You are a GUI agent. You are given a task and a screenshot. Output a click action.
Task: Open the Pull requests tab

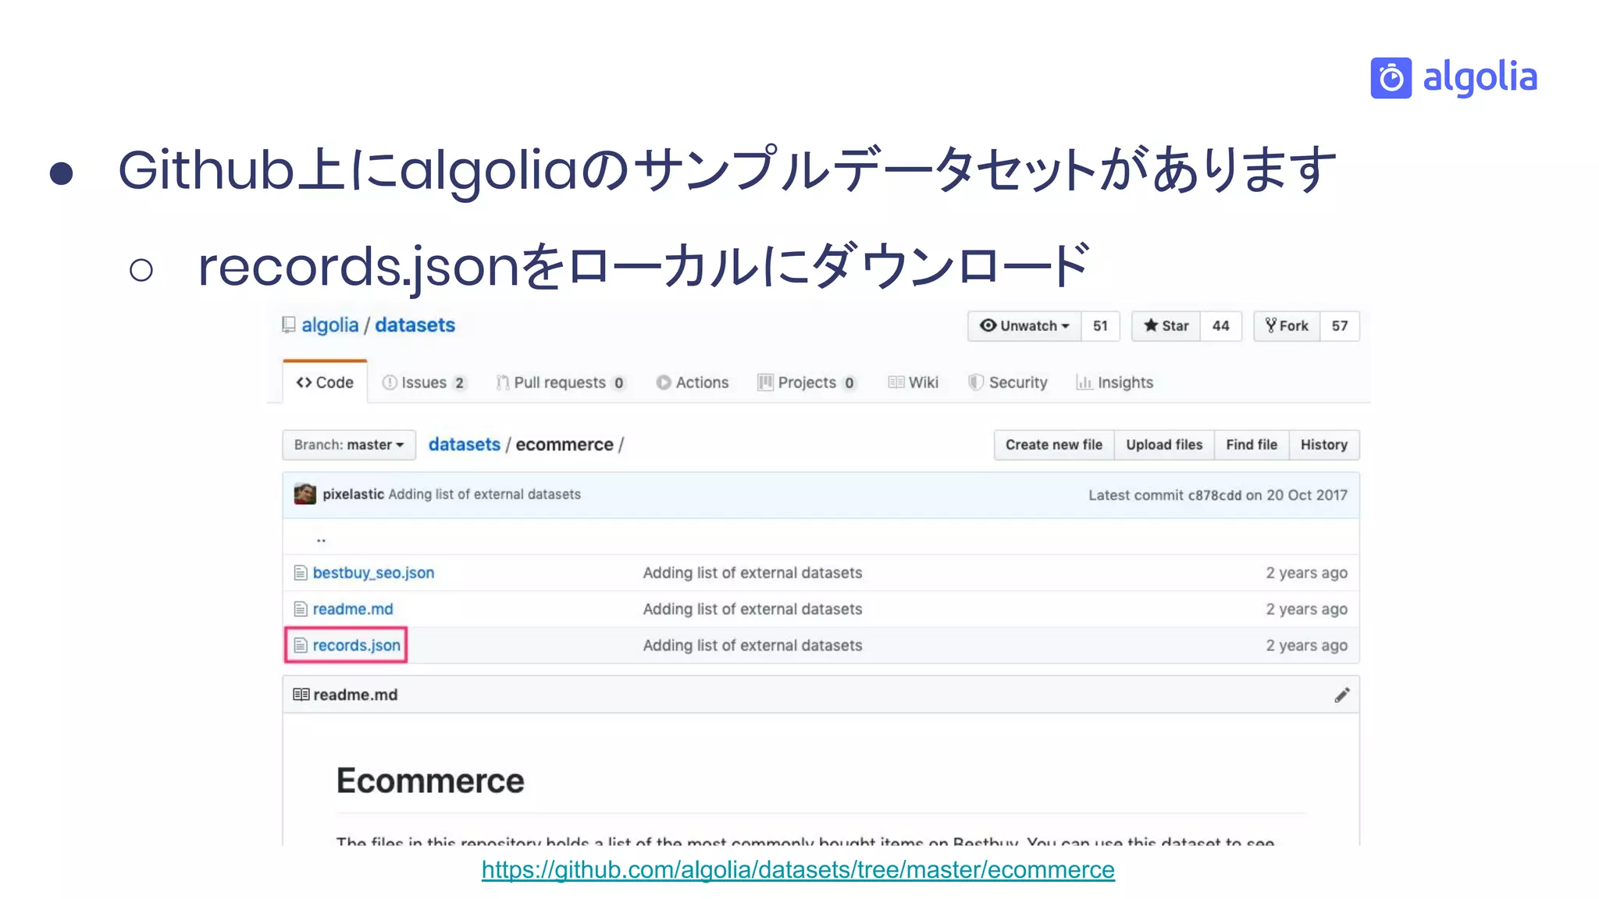[561, 382]
